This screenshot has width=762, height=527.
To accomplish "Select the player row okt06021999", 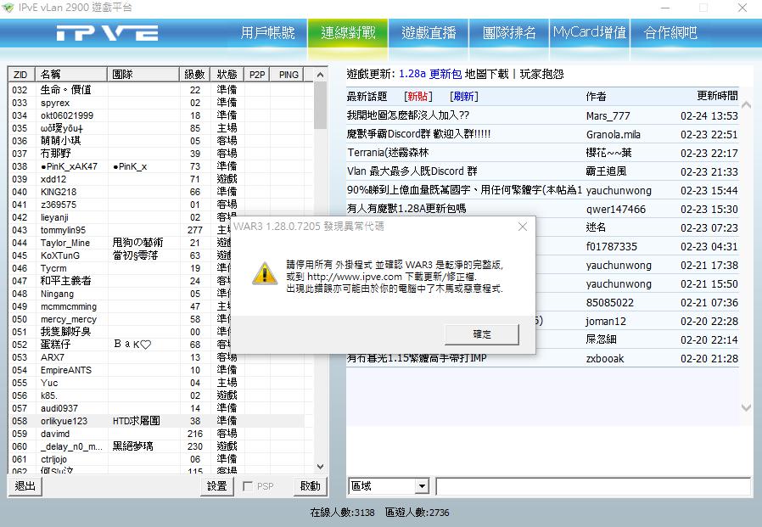I will click(x=156, y=115).
